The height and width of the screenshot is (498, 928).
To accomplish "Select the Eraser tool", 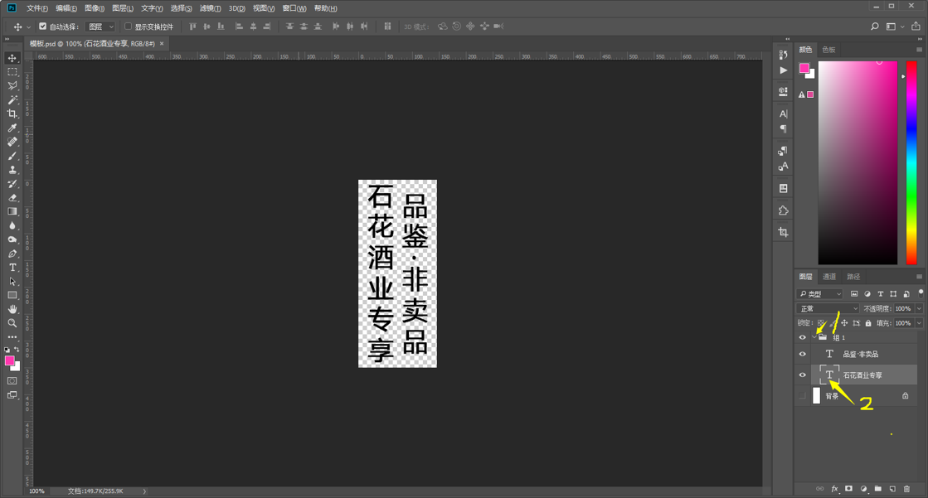I will tap(12, 198).
